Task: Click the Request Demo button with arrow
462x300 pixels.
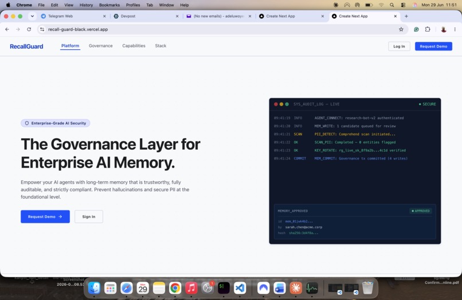Action: click(x=45, y=216)
